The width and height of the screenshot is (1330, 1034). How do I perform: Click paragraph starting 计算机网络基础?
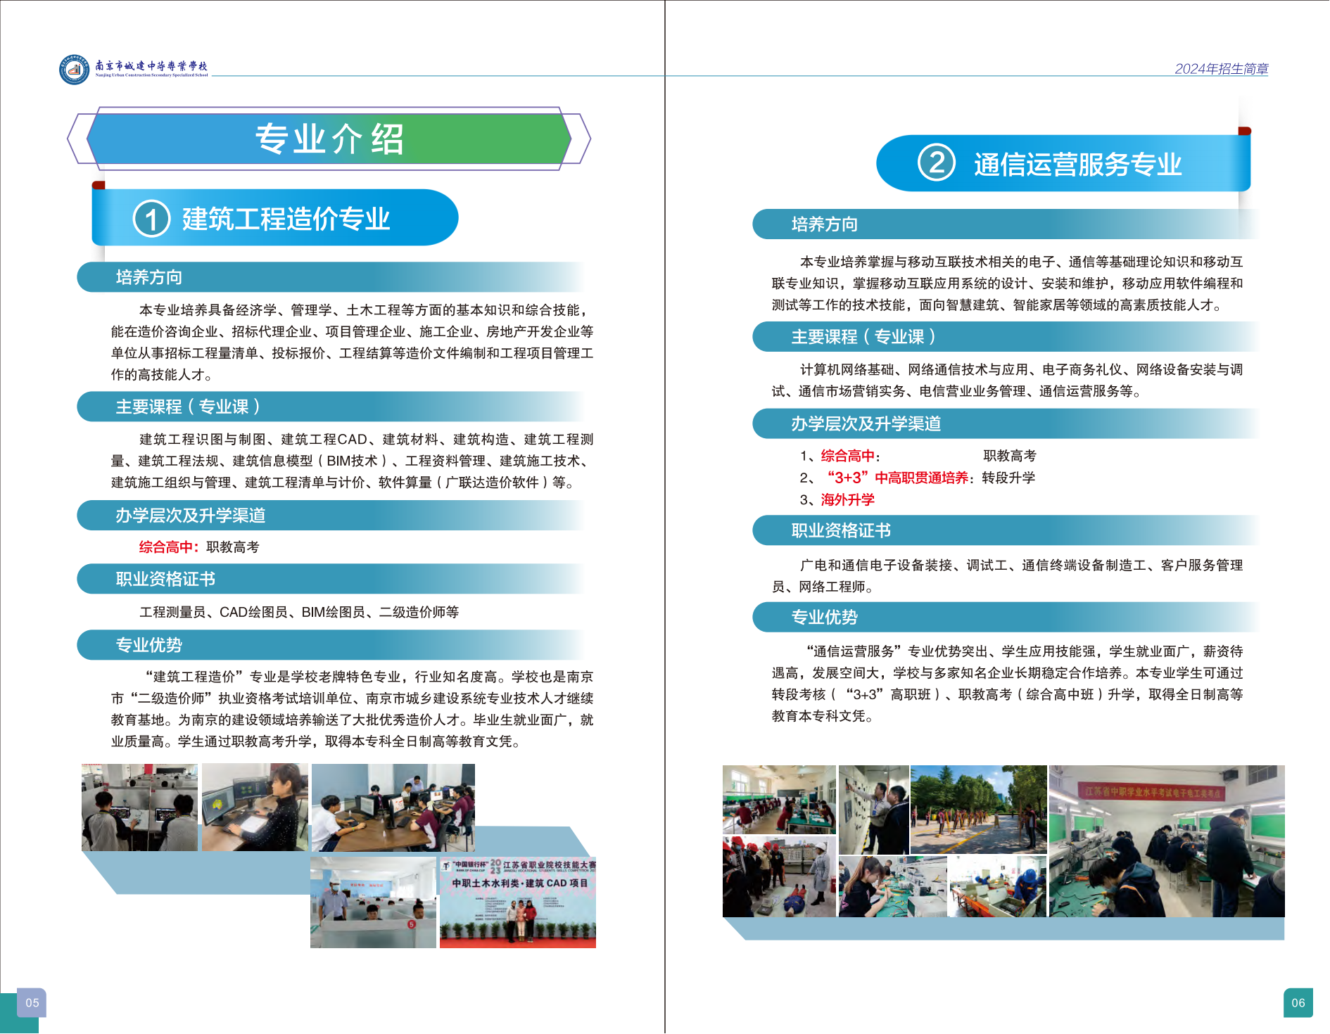point(1008,380)
